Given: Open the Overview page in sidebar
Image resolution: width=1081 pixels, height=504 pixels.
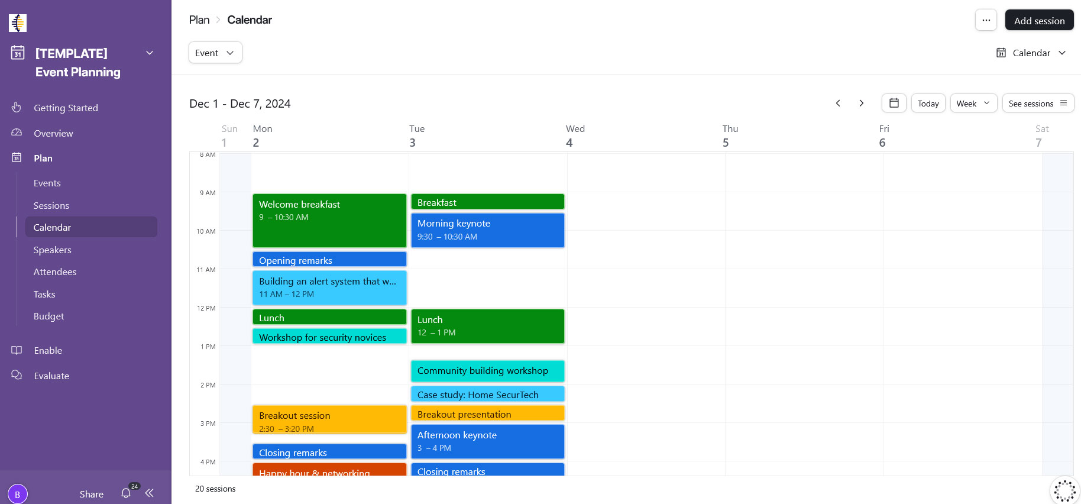Looking at the screenshot, I should point(53,133).
